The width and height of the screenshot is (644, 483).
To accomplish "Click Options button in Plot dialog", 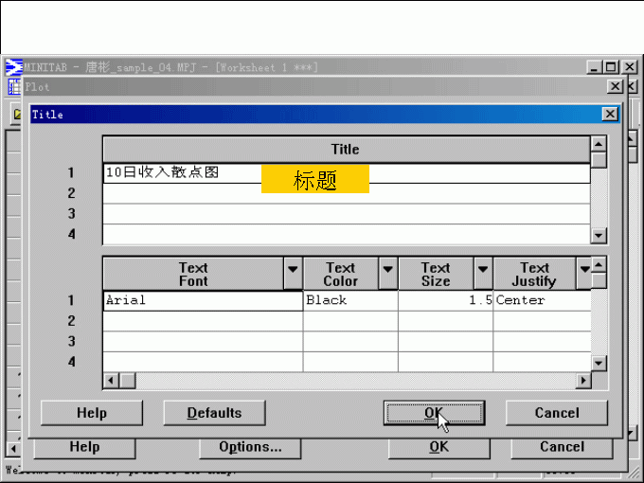I will click(250, 447).
